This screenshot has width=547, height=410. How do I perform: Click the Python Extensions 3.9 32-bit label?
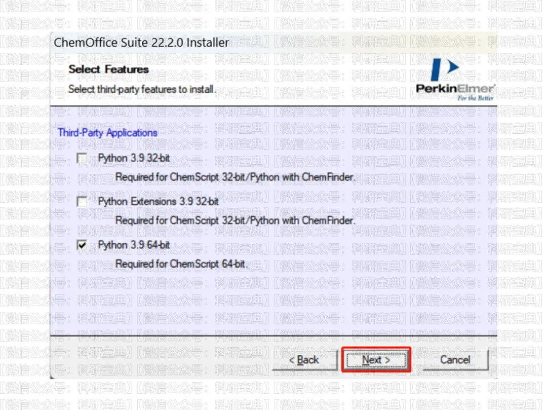coord(159,202)
